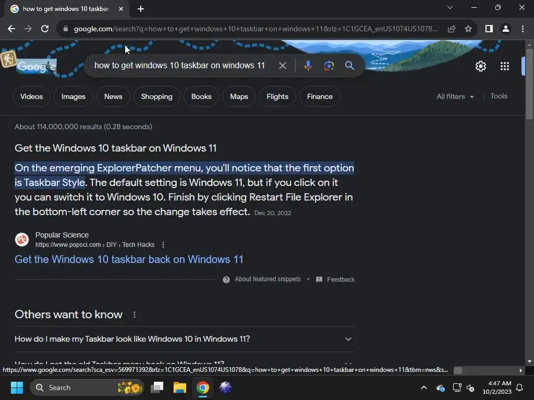
Task: Open the Others want to know options dots
Action: [x=135, y=315]
